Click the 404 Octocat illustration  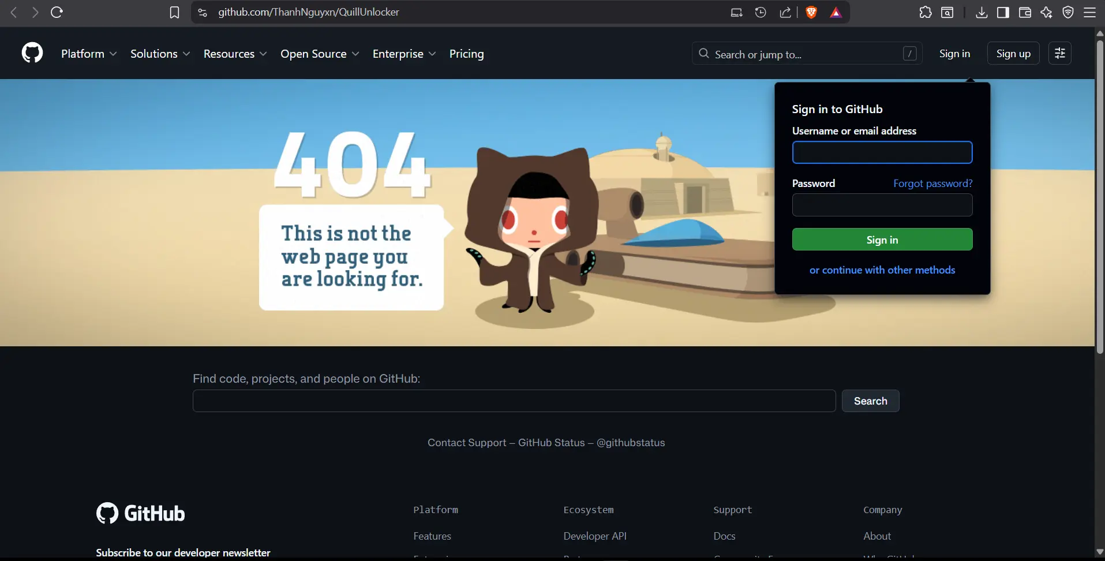[x=531, y=231]
